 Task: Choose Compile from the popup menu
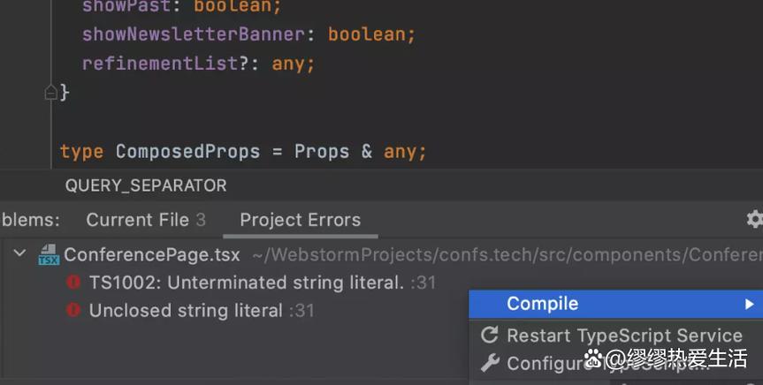[542, 304]
